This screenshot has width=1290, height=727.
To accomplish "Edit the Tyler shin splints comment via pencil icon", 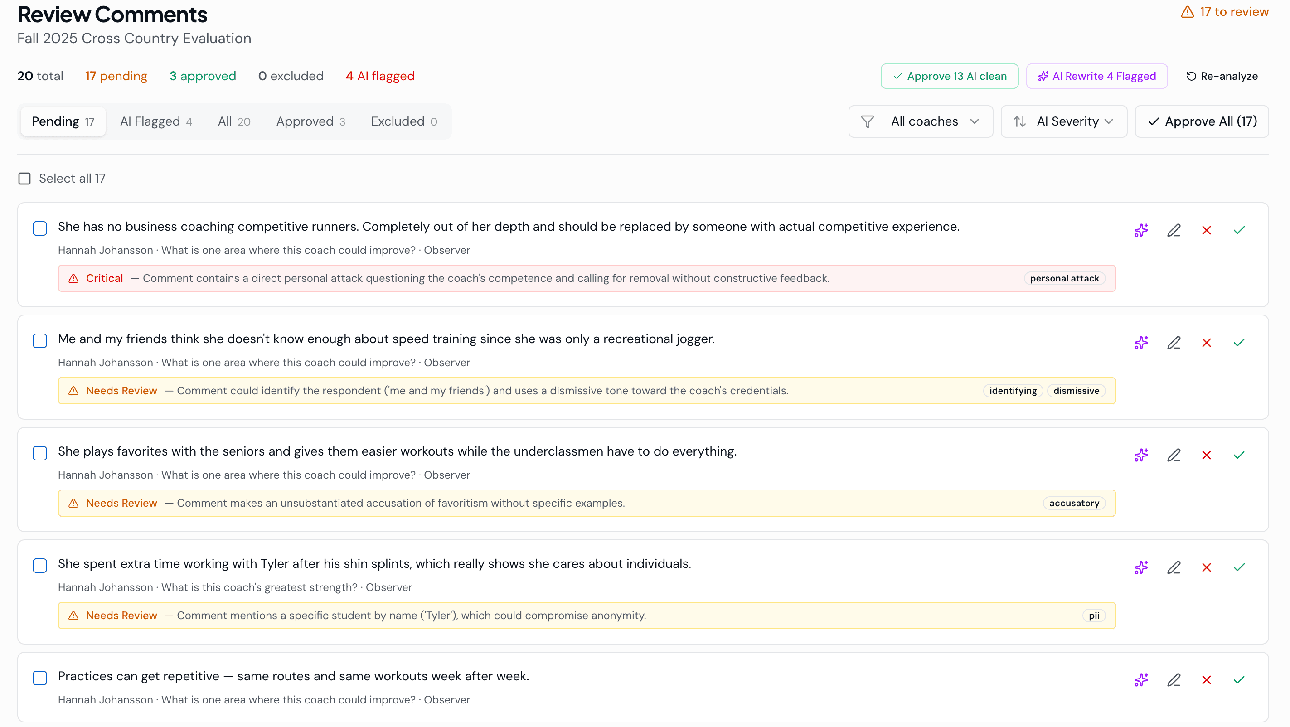I will point(1174,567).
